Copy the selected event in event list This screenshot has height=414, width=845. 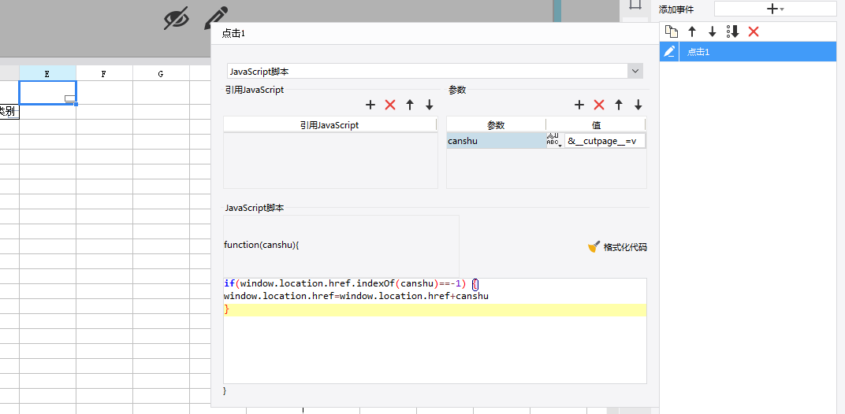pyautogui.click(x=672, y=31)
